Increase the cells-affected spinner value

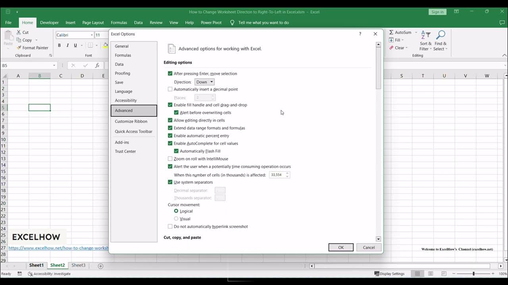point(287,173)
